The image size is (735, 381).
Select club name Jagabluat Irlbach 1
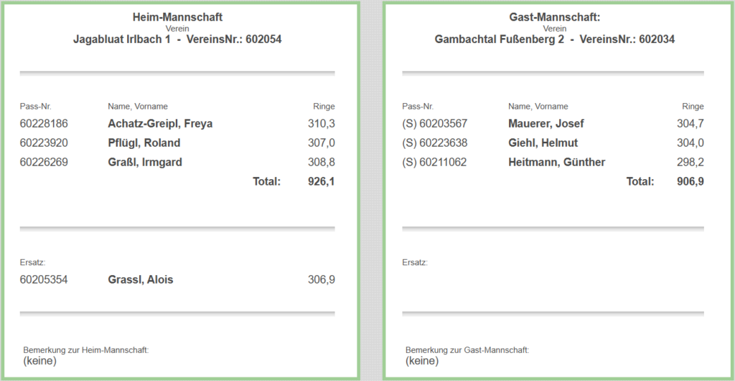tap(122, 40)
